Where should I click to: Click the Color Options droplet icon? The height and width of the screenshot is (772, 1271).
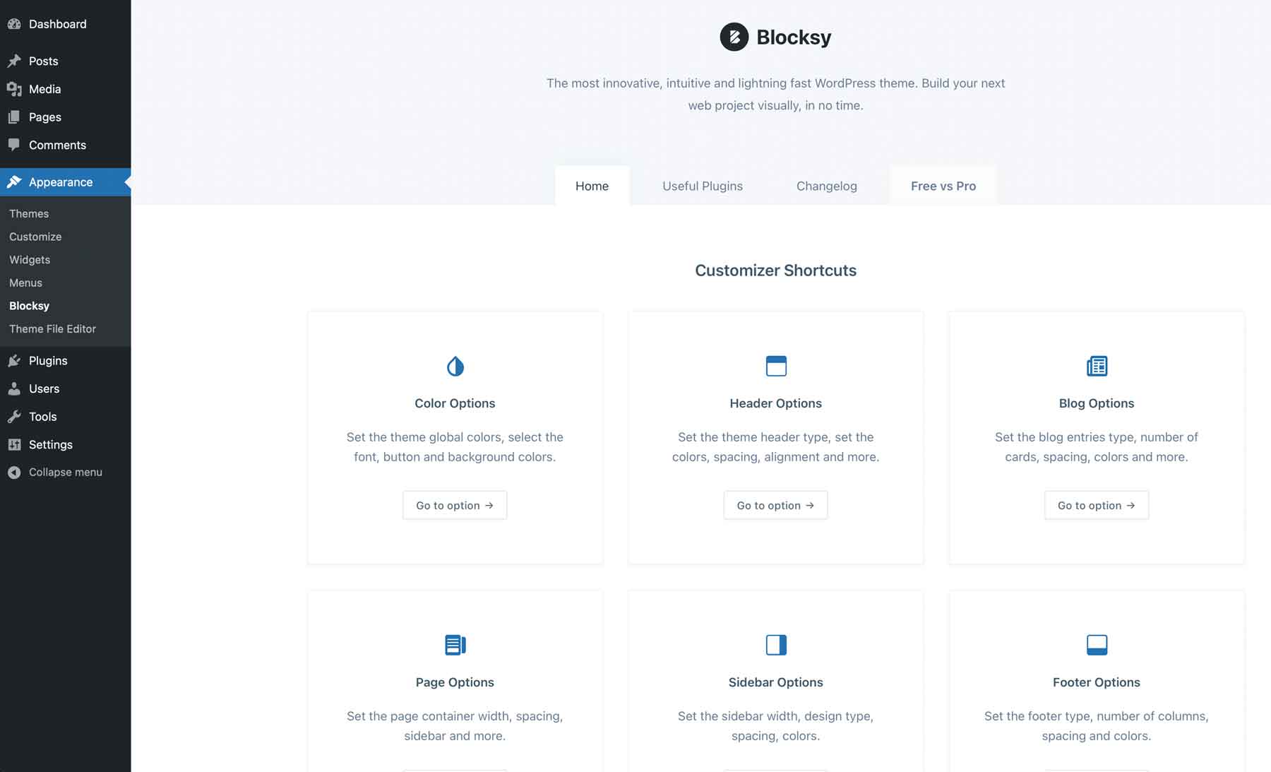point(455,367)
